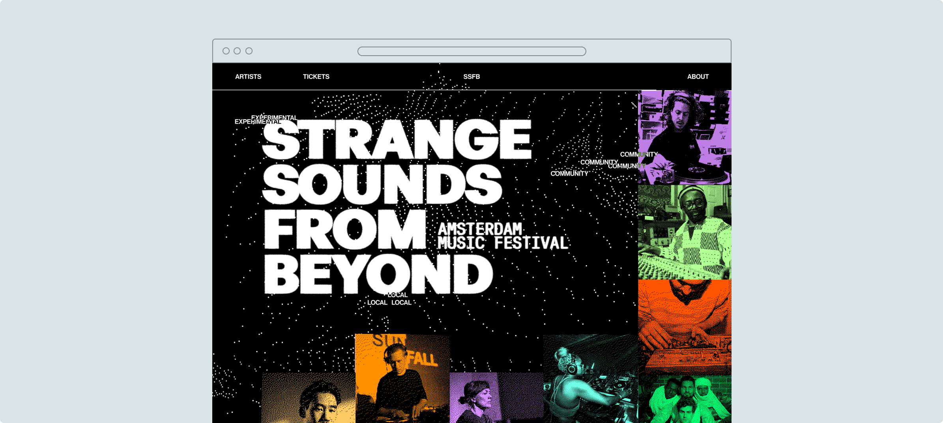Click the 'SOUNDS' headline word
The width and height of the screenshot is (943, 423).
[x=382, y=184]
